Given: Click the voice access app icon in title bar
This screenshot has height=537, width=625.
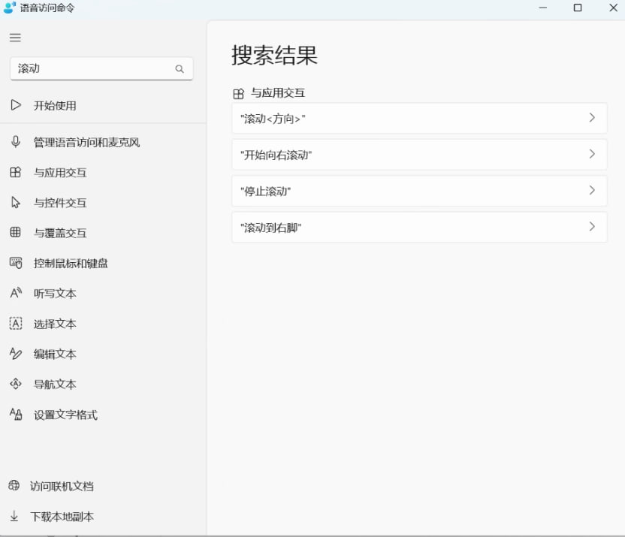Looking at the screenshot, I should 10,8.
